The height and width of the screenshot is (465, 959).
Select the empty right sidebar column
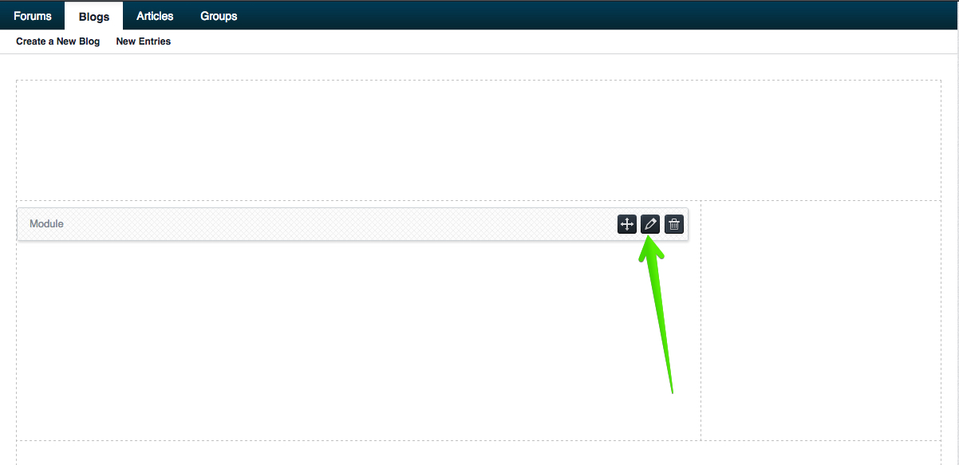[821, 321]
